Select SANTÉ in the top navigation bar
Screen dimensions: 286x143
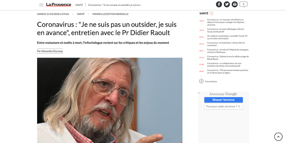click(79, 5)
